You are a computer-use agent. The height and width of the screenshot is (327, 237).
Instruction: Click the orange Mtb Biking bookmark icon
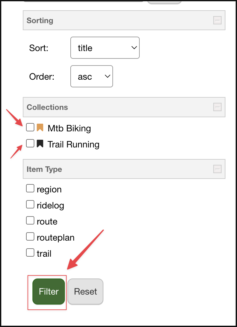[x=40, y=128]
